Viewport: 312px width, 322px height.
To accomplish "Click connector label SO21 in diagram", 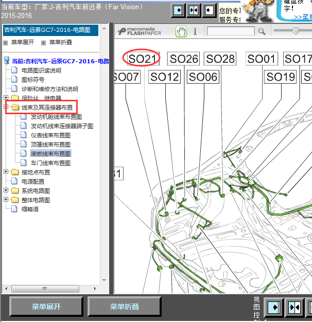I will click(x=143, y=59).
